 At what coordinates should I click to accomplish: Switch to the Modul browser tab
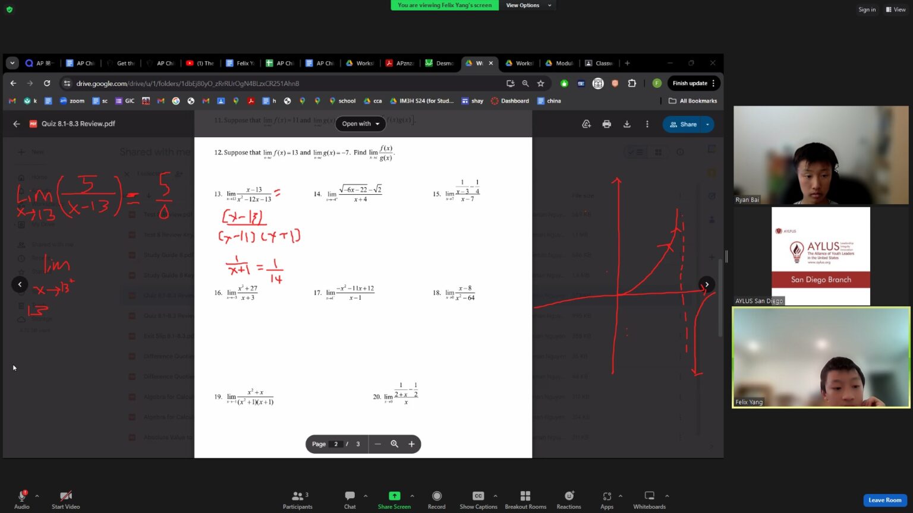click(x=559, y=63)
